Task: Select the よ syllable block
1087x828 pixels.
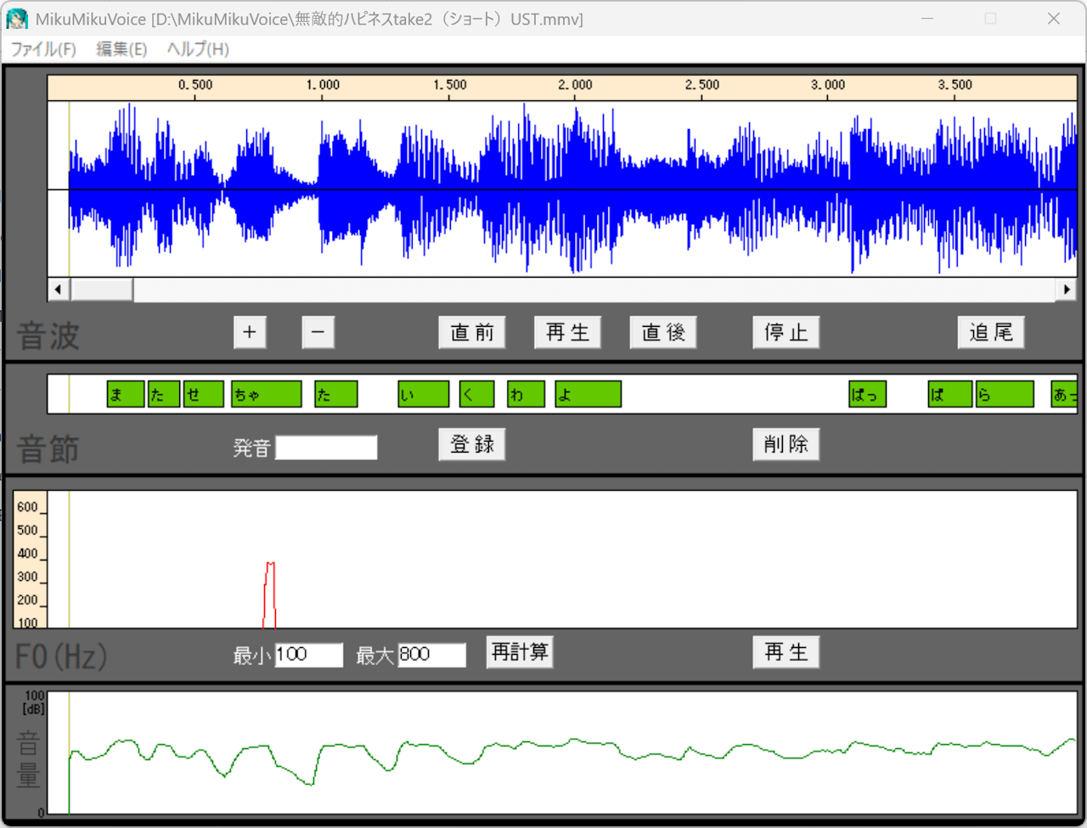Action: [x=589, y=394]
